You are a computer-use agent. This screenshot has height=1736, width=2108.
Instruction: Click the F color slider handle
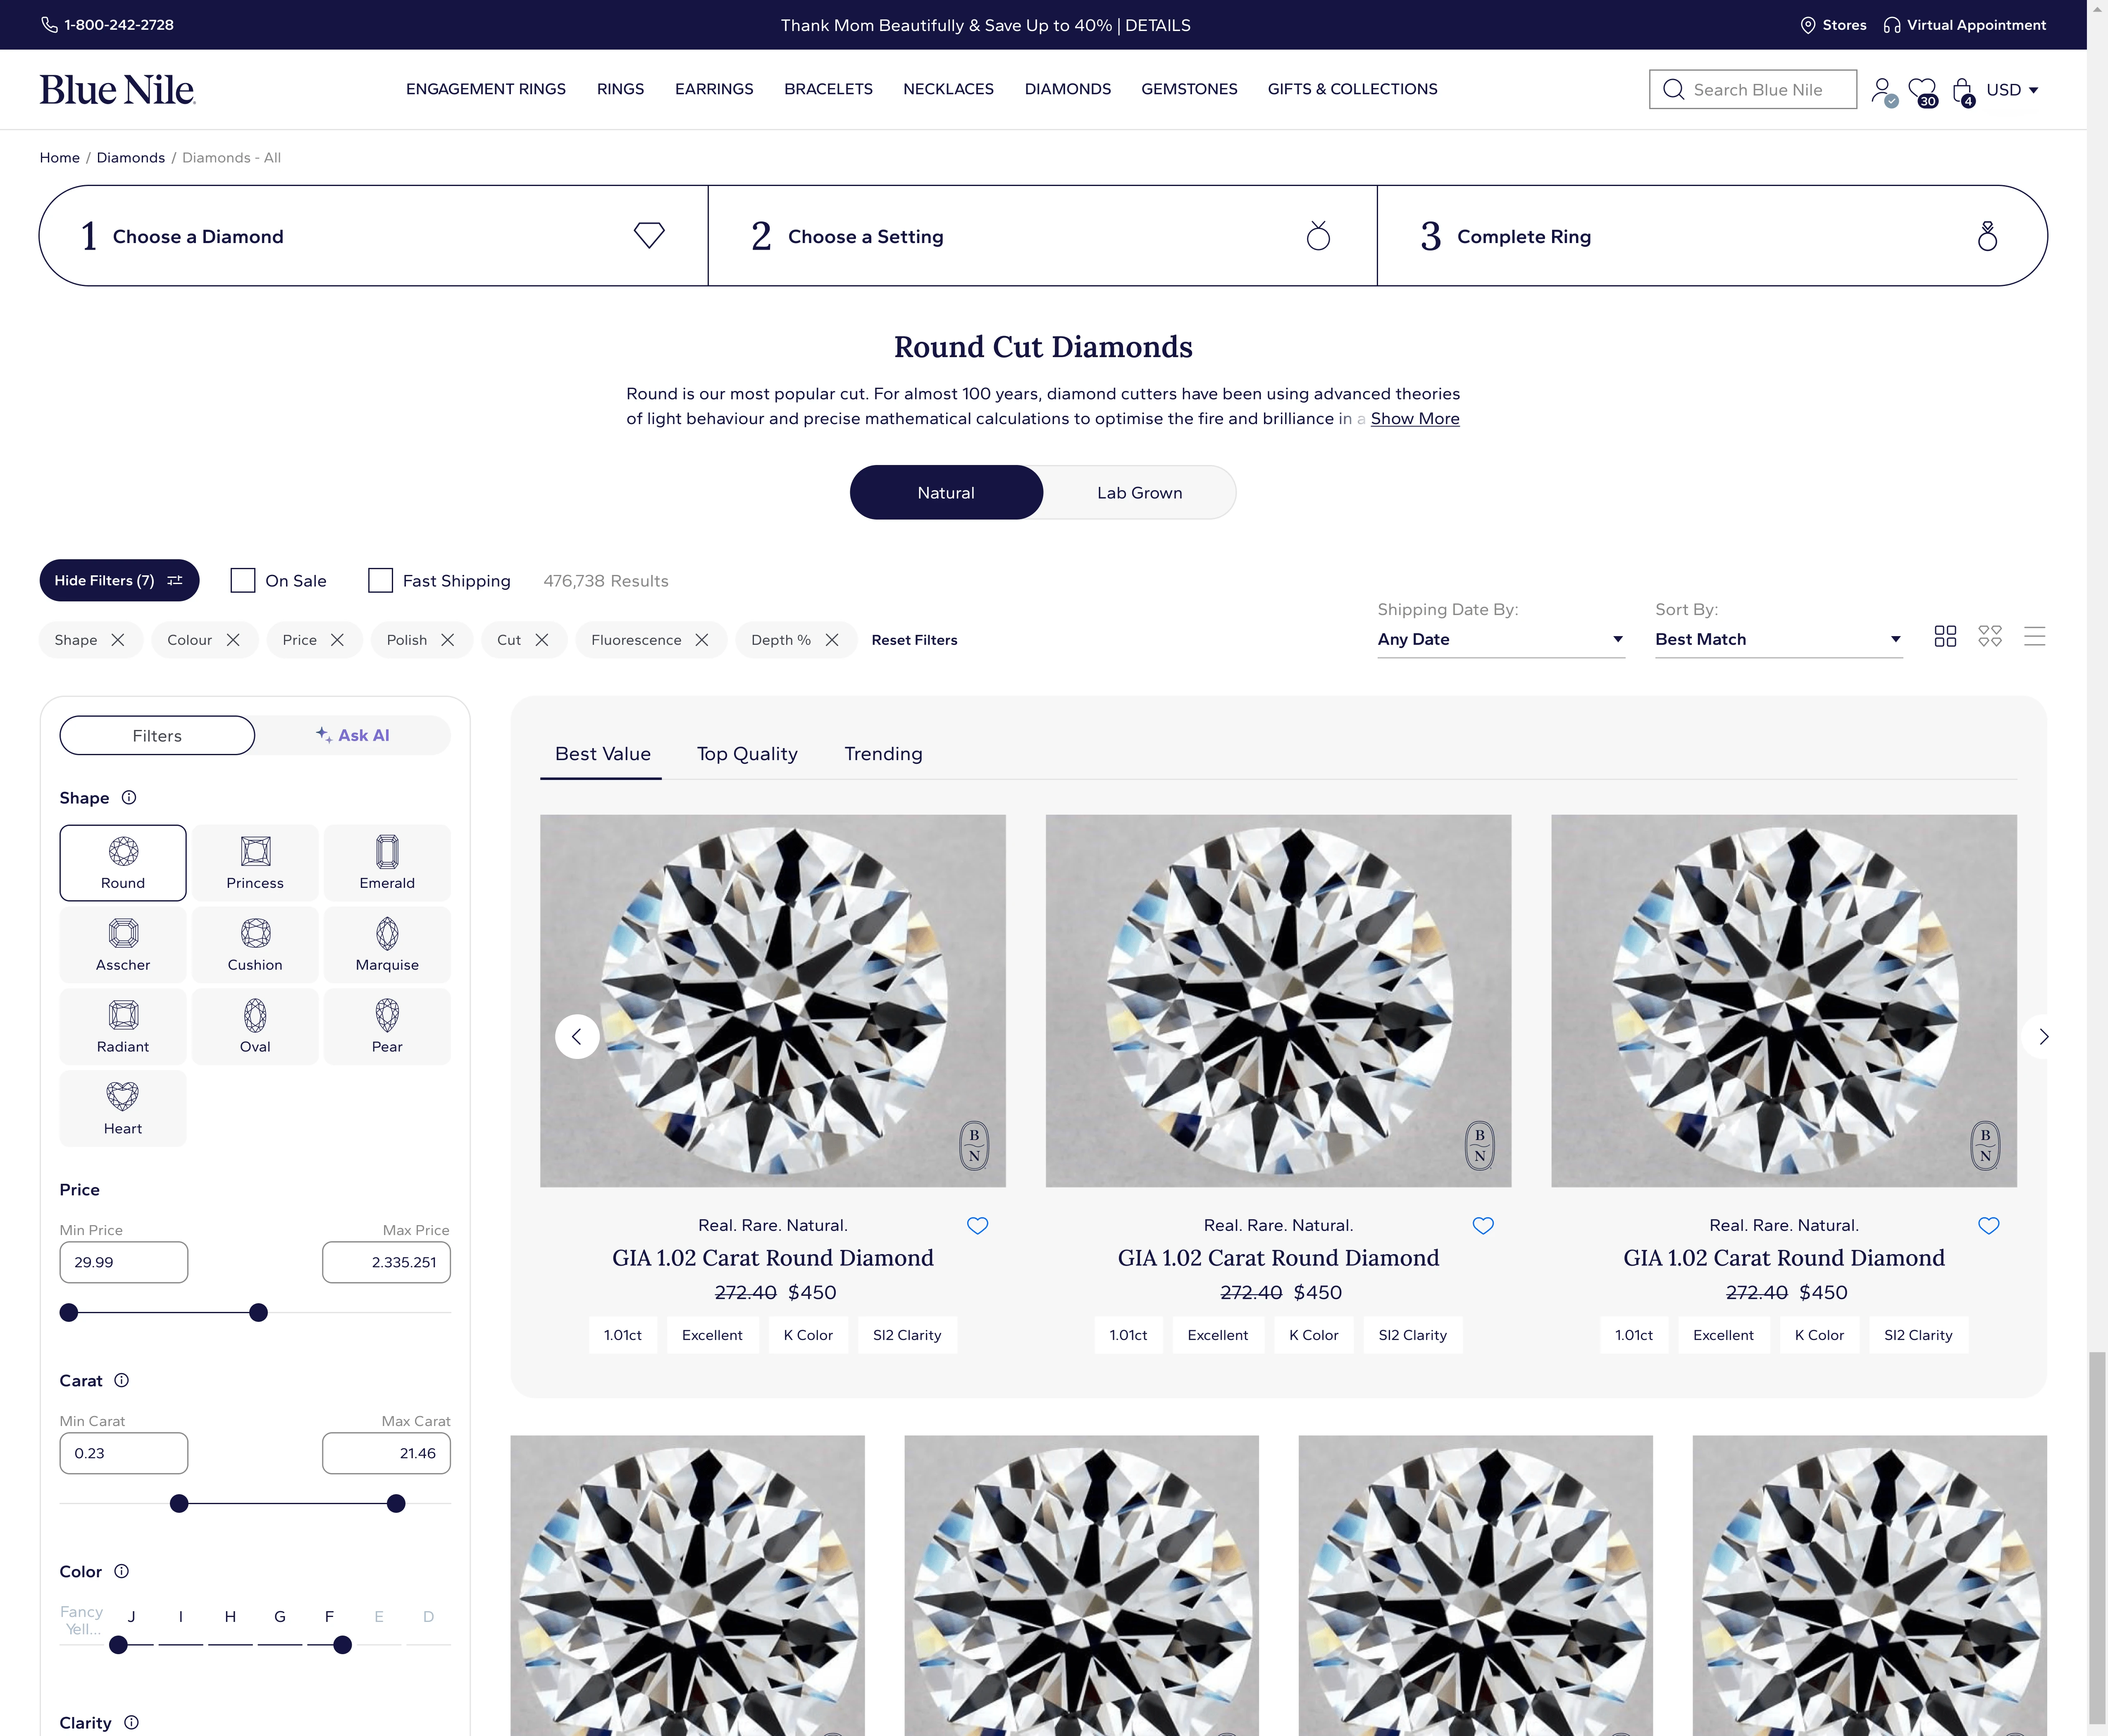(342, 1645)
